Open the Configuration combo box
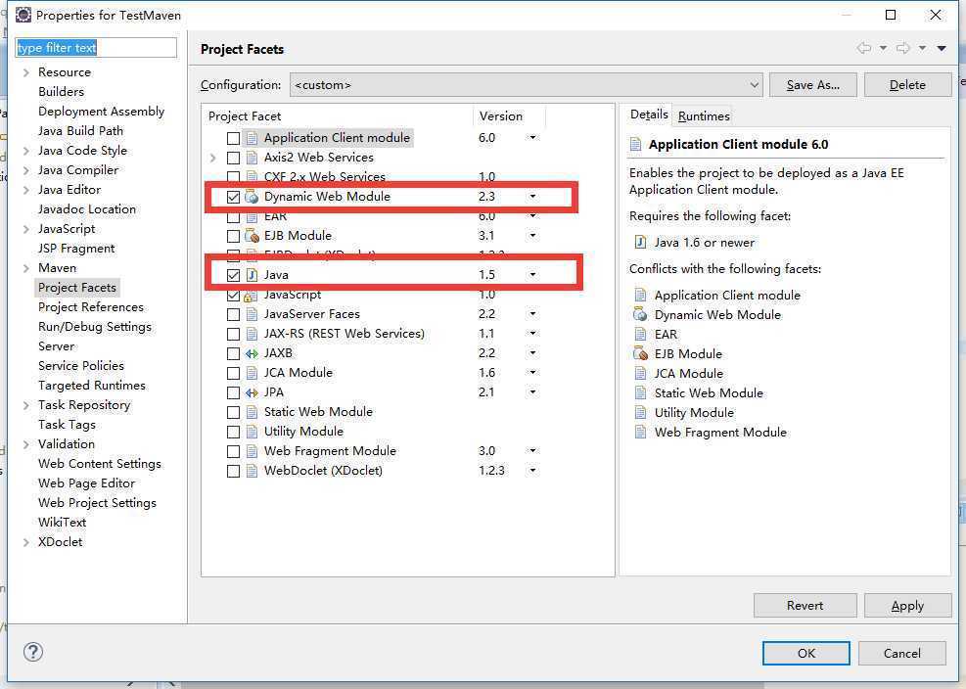 527,85
